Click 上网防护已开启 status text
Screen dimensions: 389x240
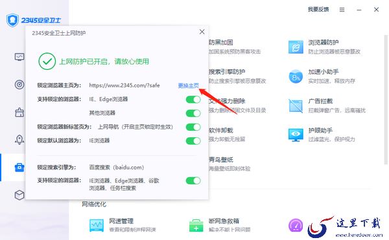coord(104,61)
